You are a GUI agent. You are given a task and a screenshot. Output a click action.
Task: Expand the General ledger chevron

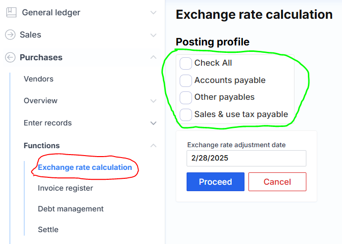click(153, 12)
